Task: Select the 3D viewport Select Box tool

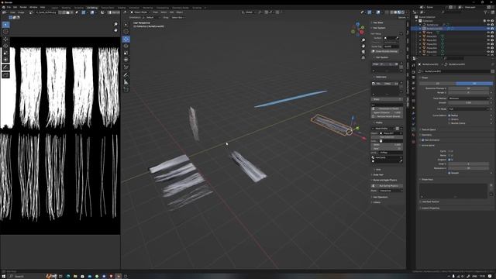Action: pyautogui.click(x=126, y=25)
